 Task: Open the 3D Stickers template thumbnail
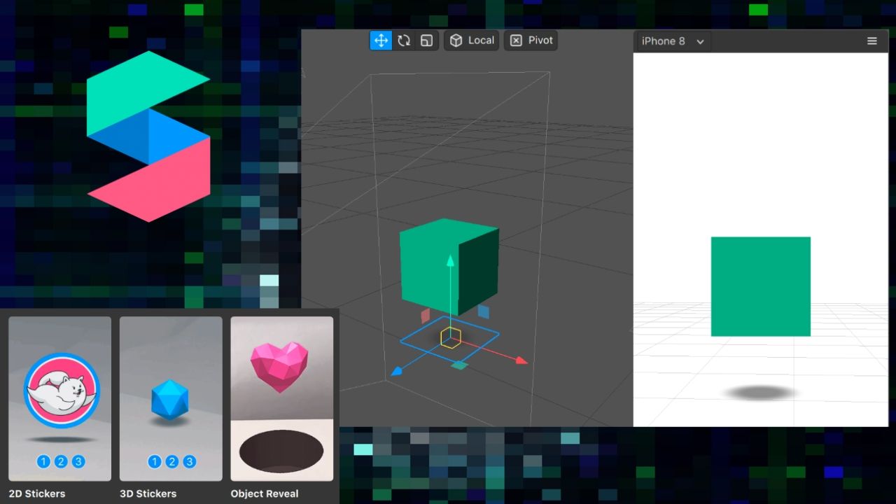coord(171,398)
